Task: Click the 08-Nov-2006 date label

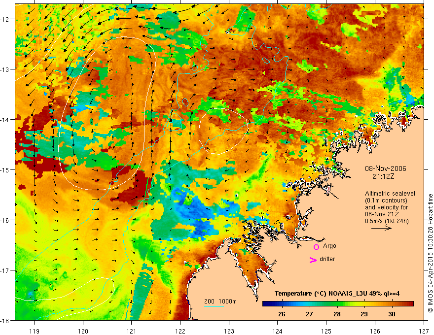Action: 386,168
